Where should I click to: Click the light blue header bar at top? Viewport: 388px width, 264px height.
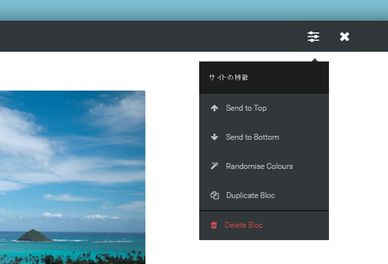tap(194, 10)
